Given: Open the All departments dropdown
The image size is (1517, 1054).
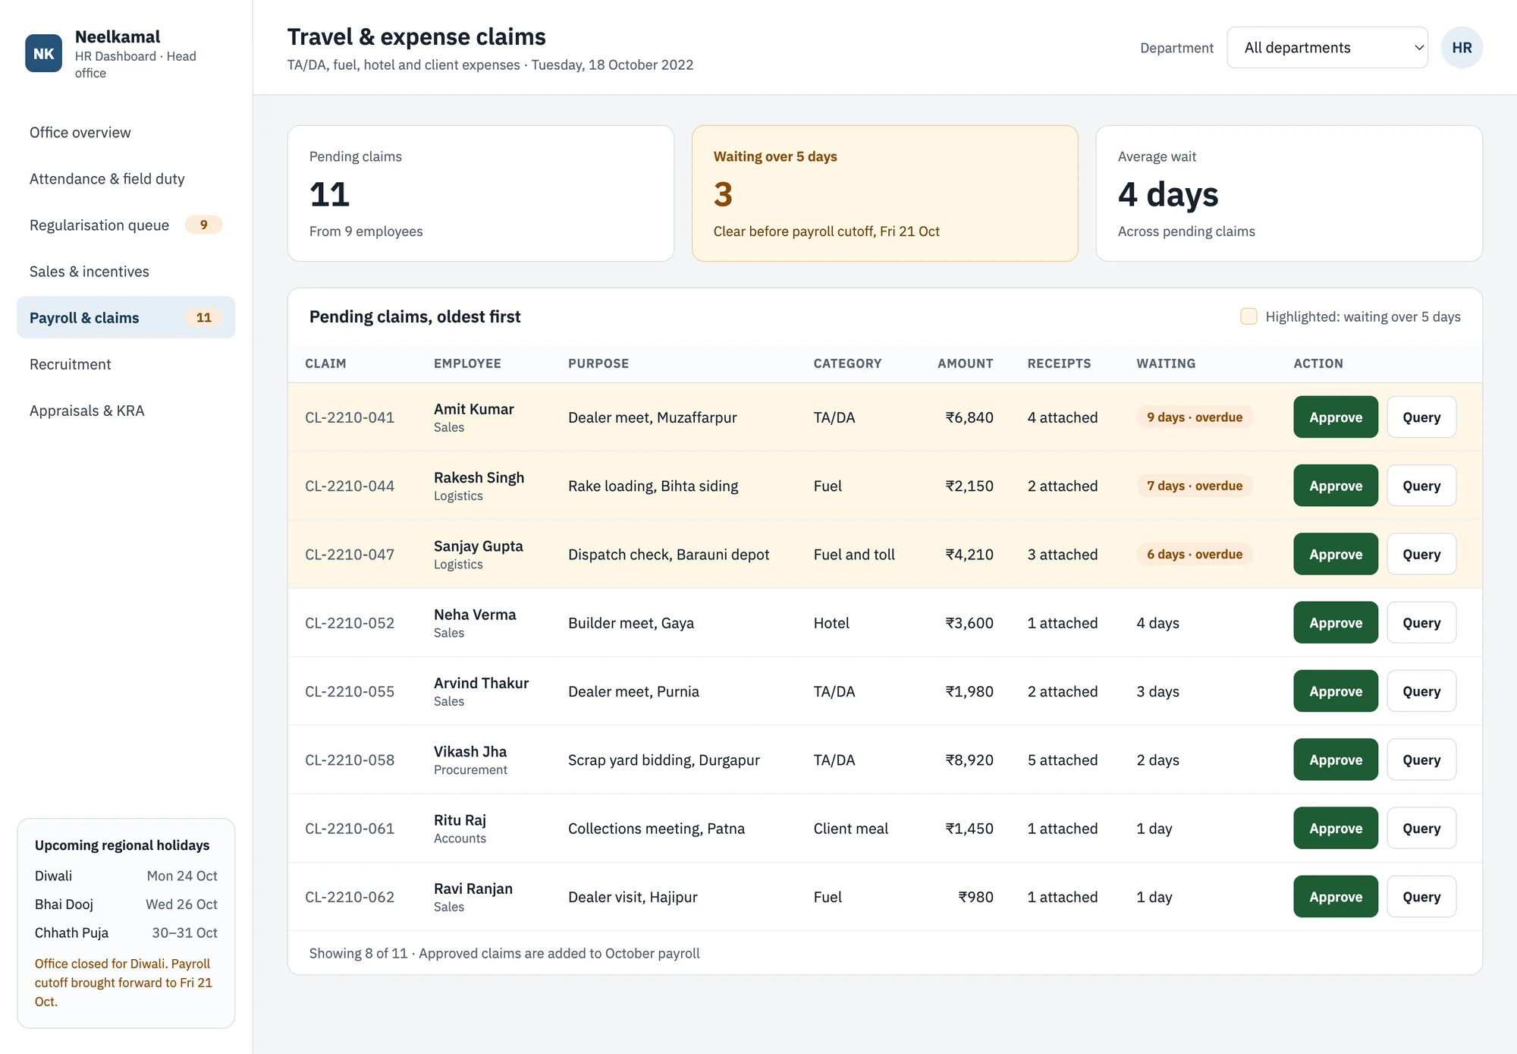Looking at the screenshot, I should coord(1327,48).
